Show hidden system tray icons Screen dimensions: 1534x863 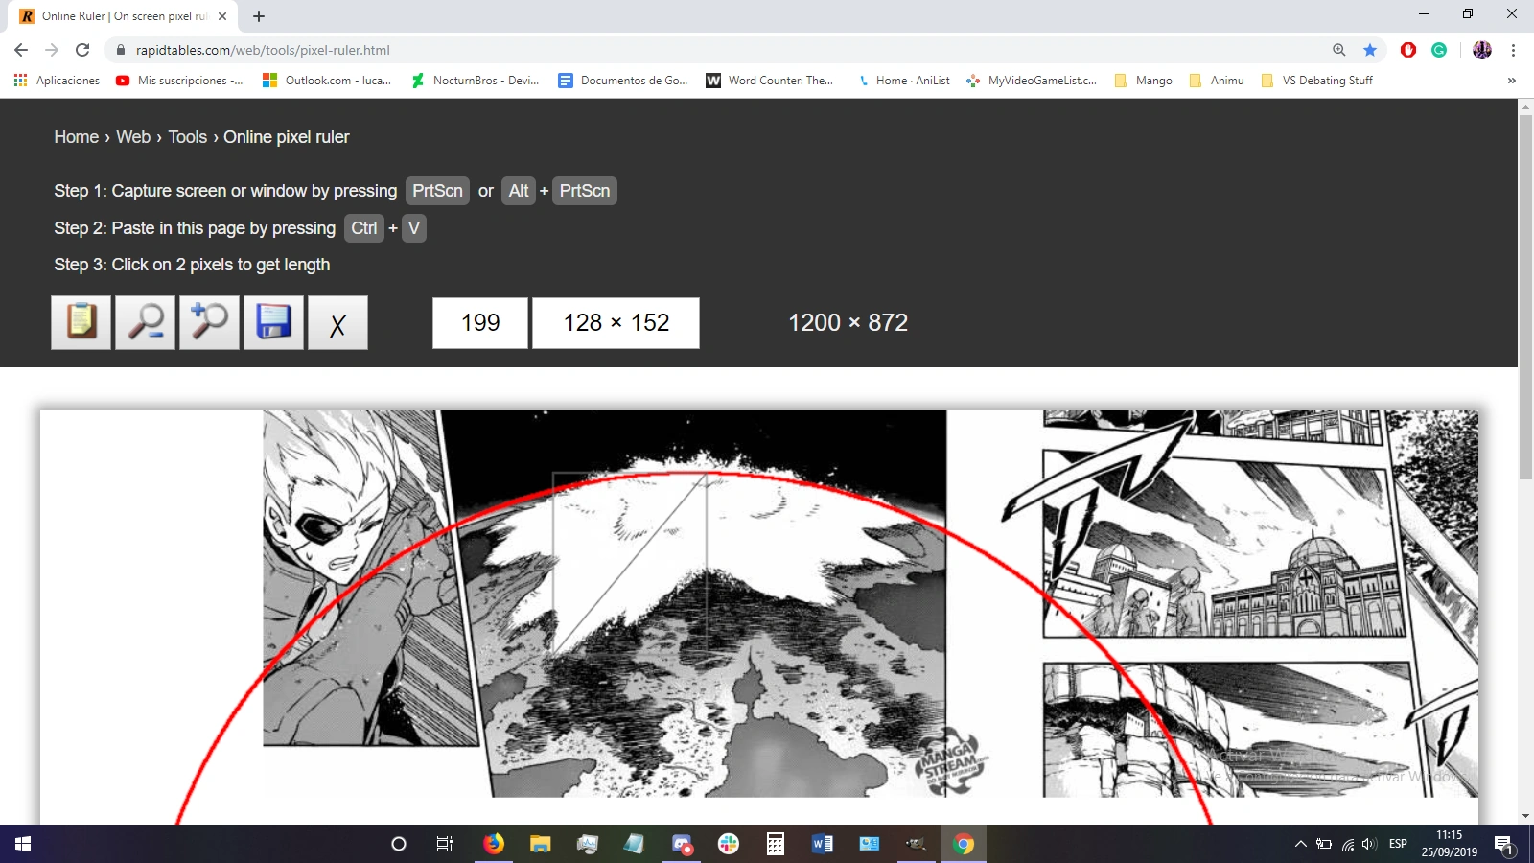1301,844
